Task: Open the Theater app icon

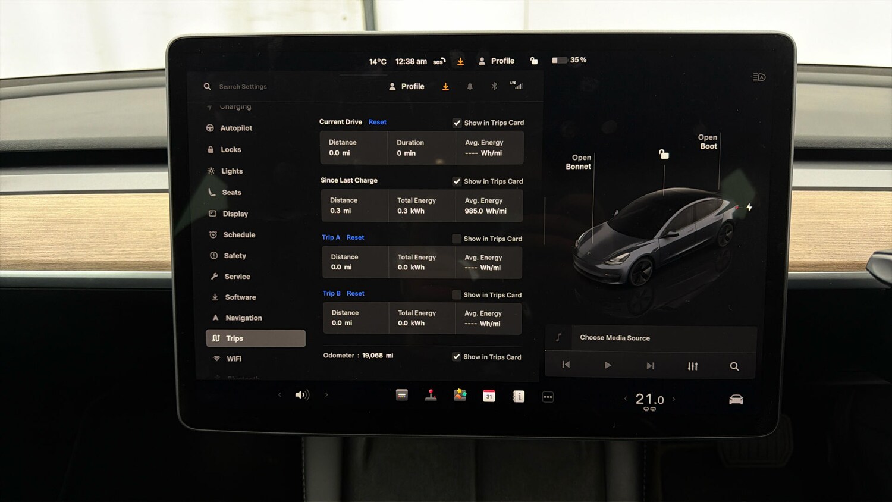Action: (402, 395)
